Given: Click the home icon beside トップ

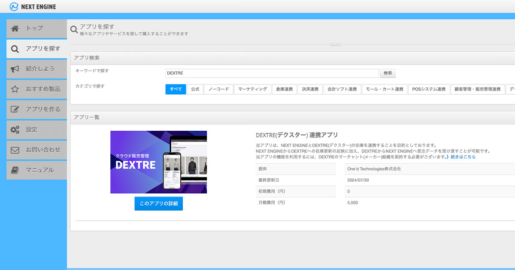Looking at the screenshot, I should 15,28.
